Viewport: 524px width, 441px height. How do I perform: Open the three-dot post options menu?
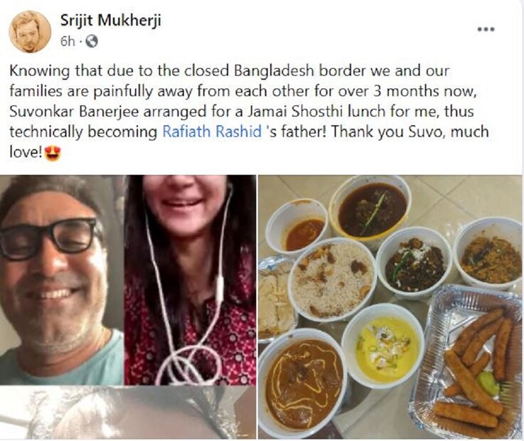[x=486, y=29]
